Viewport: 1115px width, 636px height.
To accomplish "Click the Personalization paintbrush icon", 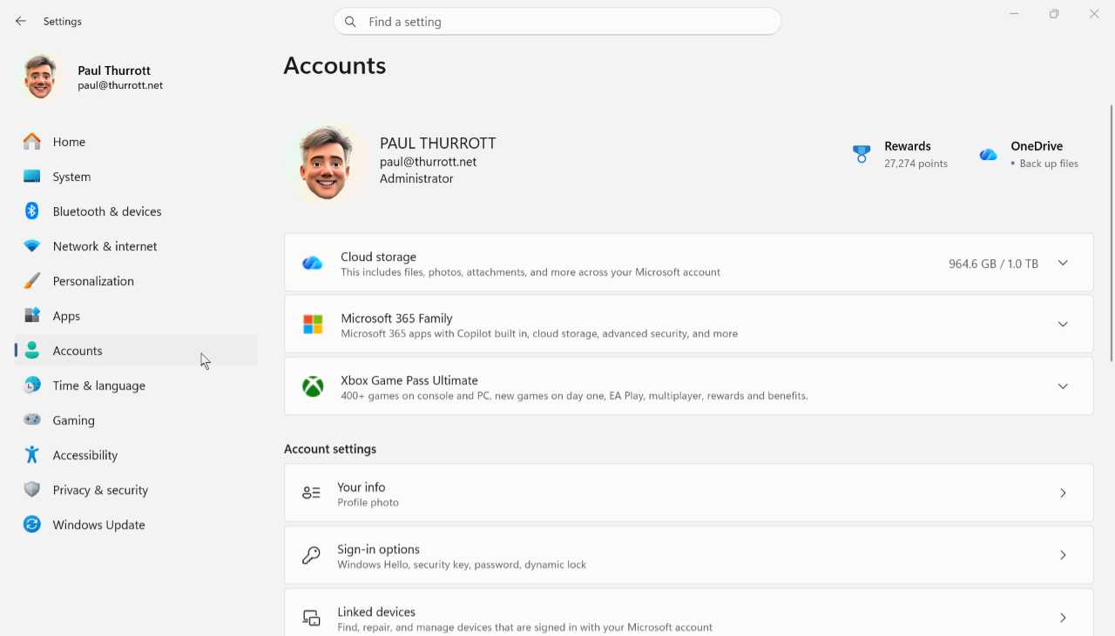I will pos(32,281).
